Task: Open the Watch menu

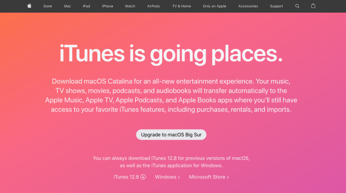Action: click(130, 6)
